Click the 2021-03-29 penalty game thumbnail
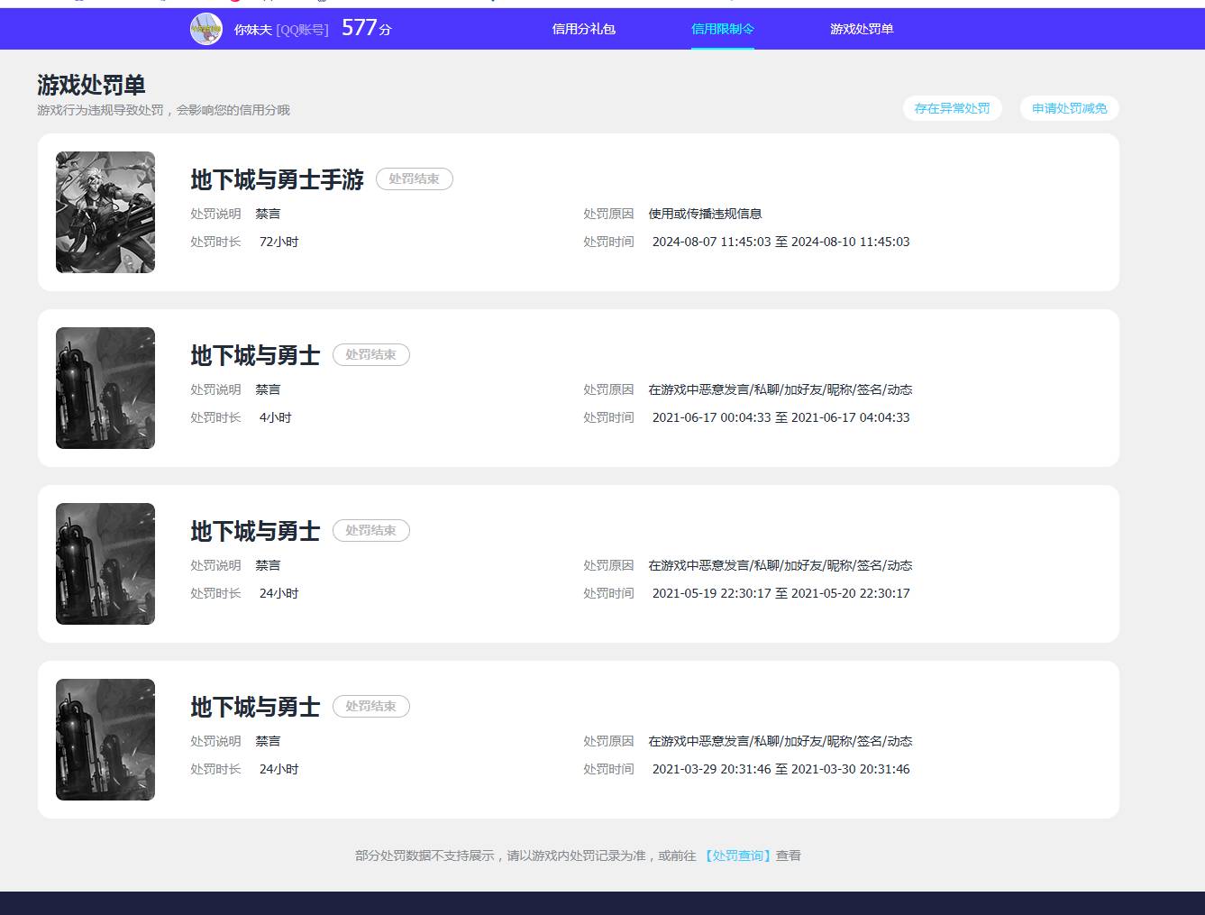The image size is (1205, 915). [105, 739]
